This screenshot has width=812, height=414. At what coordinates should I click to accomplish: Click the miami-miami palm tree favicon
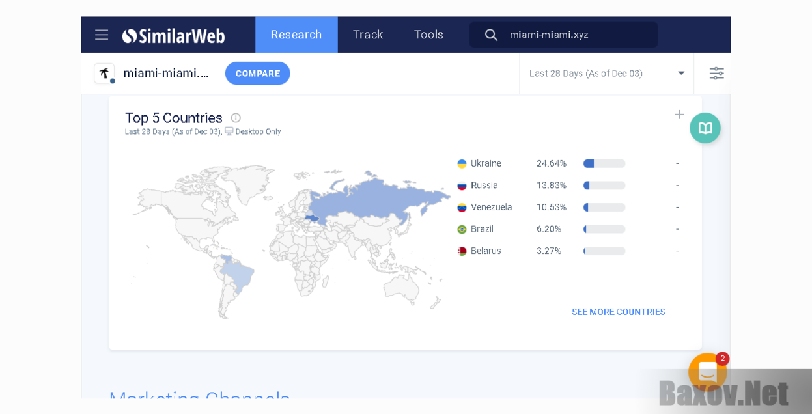(x=104, y=73)
